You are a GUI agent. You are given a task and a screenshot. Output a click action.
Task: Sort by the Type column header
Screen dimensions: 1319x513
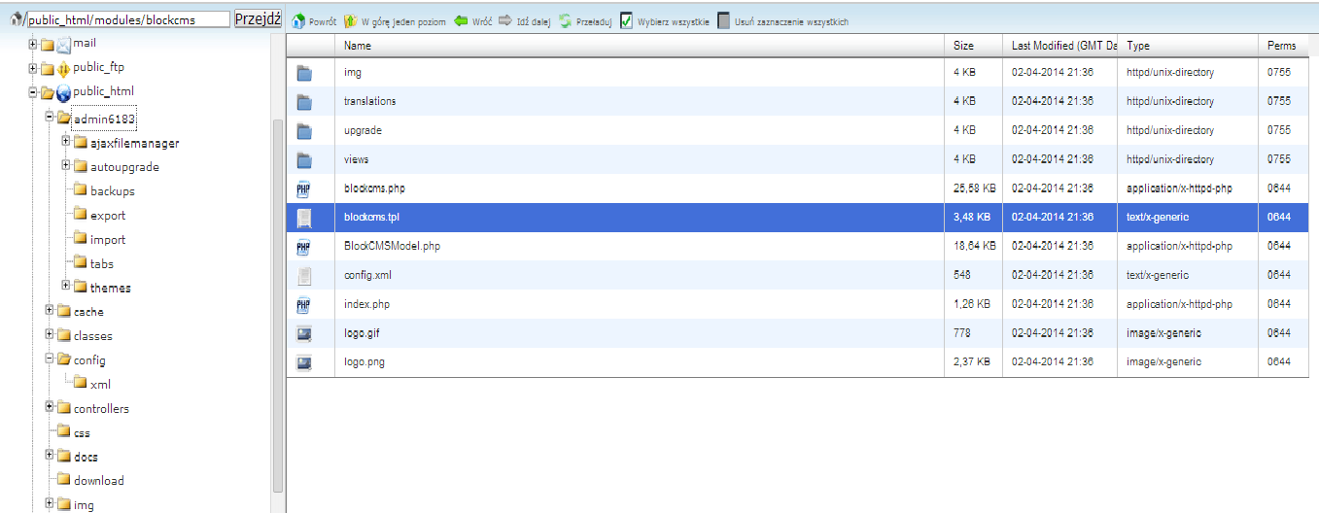1189,46
